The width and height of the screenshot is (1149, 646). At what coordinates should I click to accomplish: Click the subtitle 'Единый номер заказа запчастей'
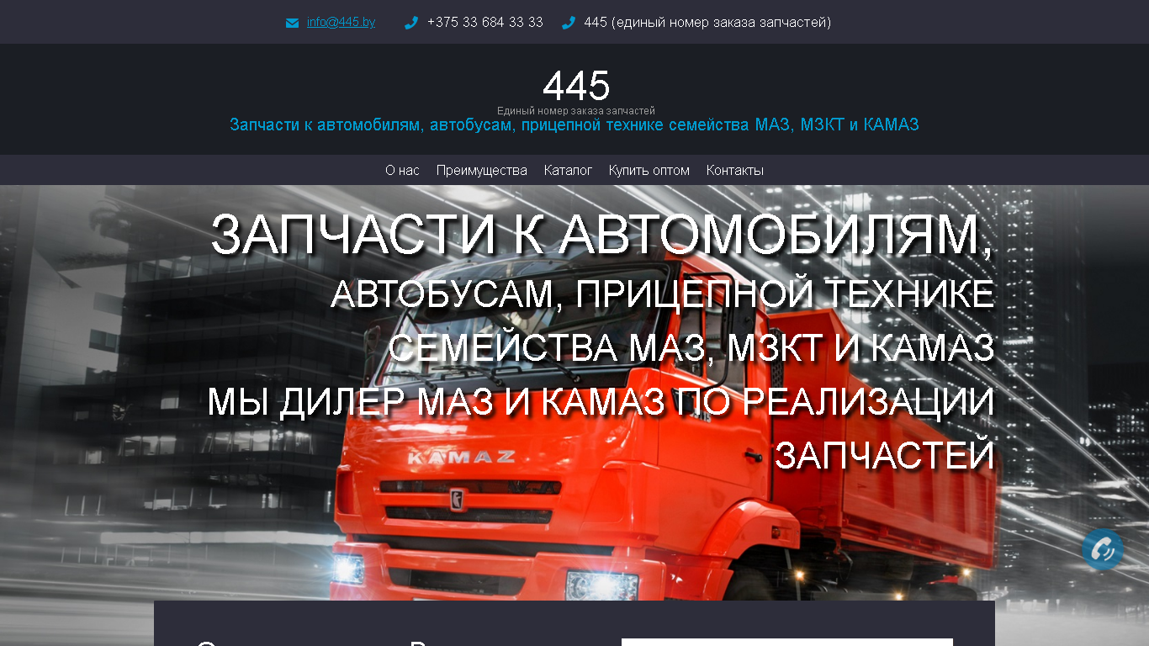tap(576, 111)
